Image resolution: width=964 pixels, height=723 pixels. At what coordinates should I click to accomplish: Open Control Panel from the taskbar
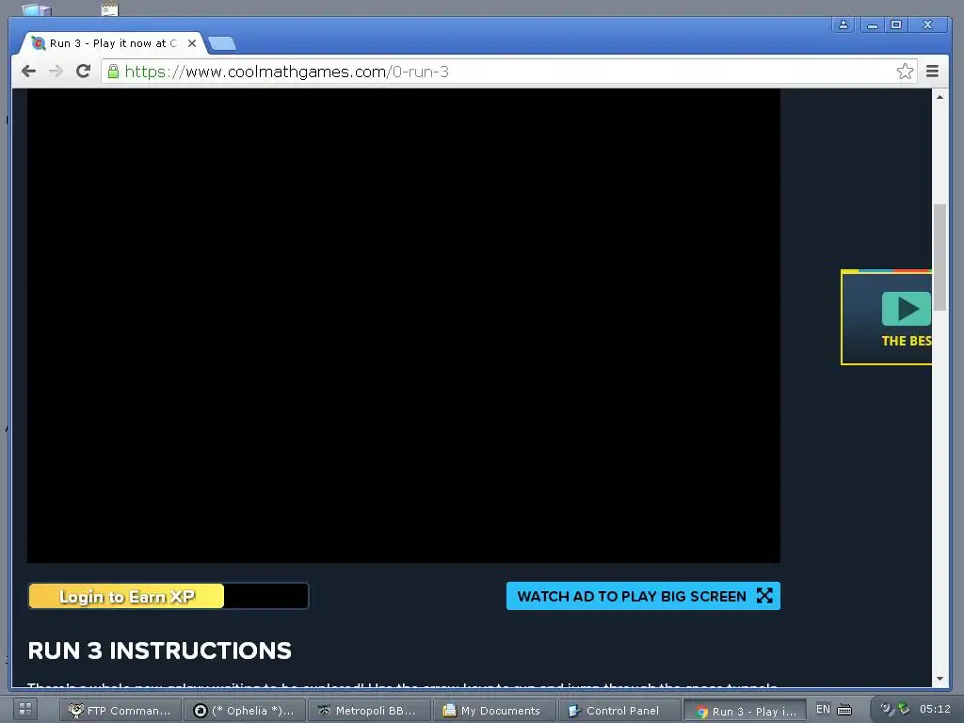pyautogui.click(x=619, y=711)
